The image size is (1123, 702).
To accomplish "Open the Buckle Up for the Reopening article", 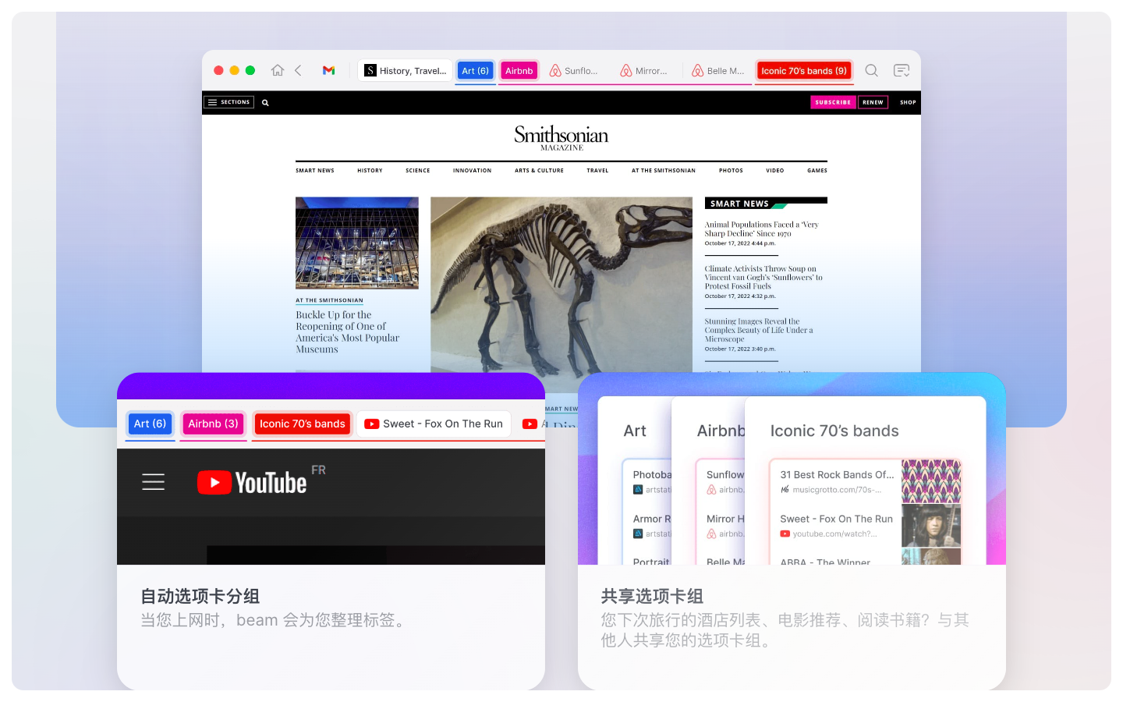I will [x=347, y=332].
